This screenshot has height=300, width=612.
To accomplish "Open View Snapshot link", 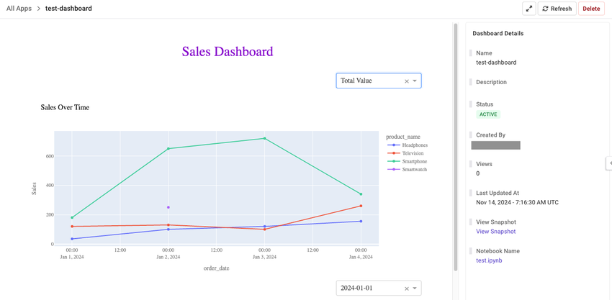I will (x=495, y=232).
